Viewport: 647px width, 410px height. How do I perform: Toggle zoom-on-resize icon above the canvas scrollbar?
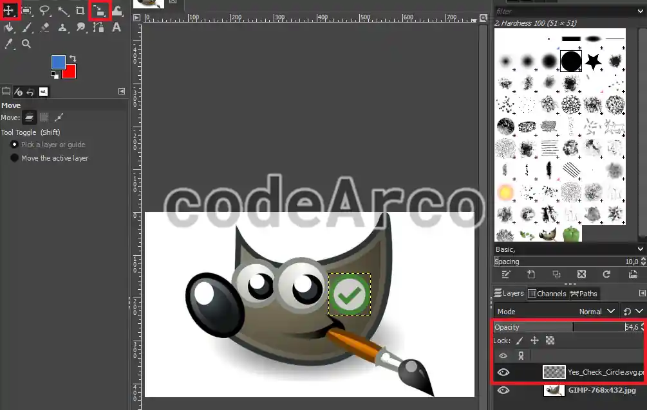tap(483, 18)
